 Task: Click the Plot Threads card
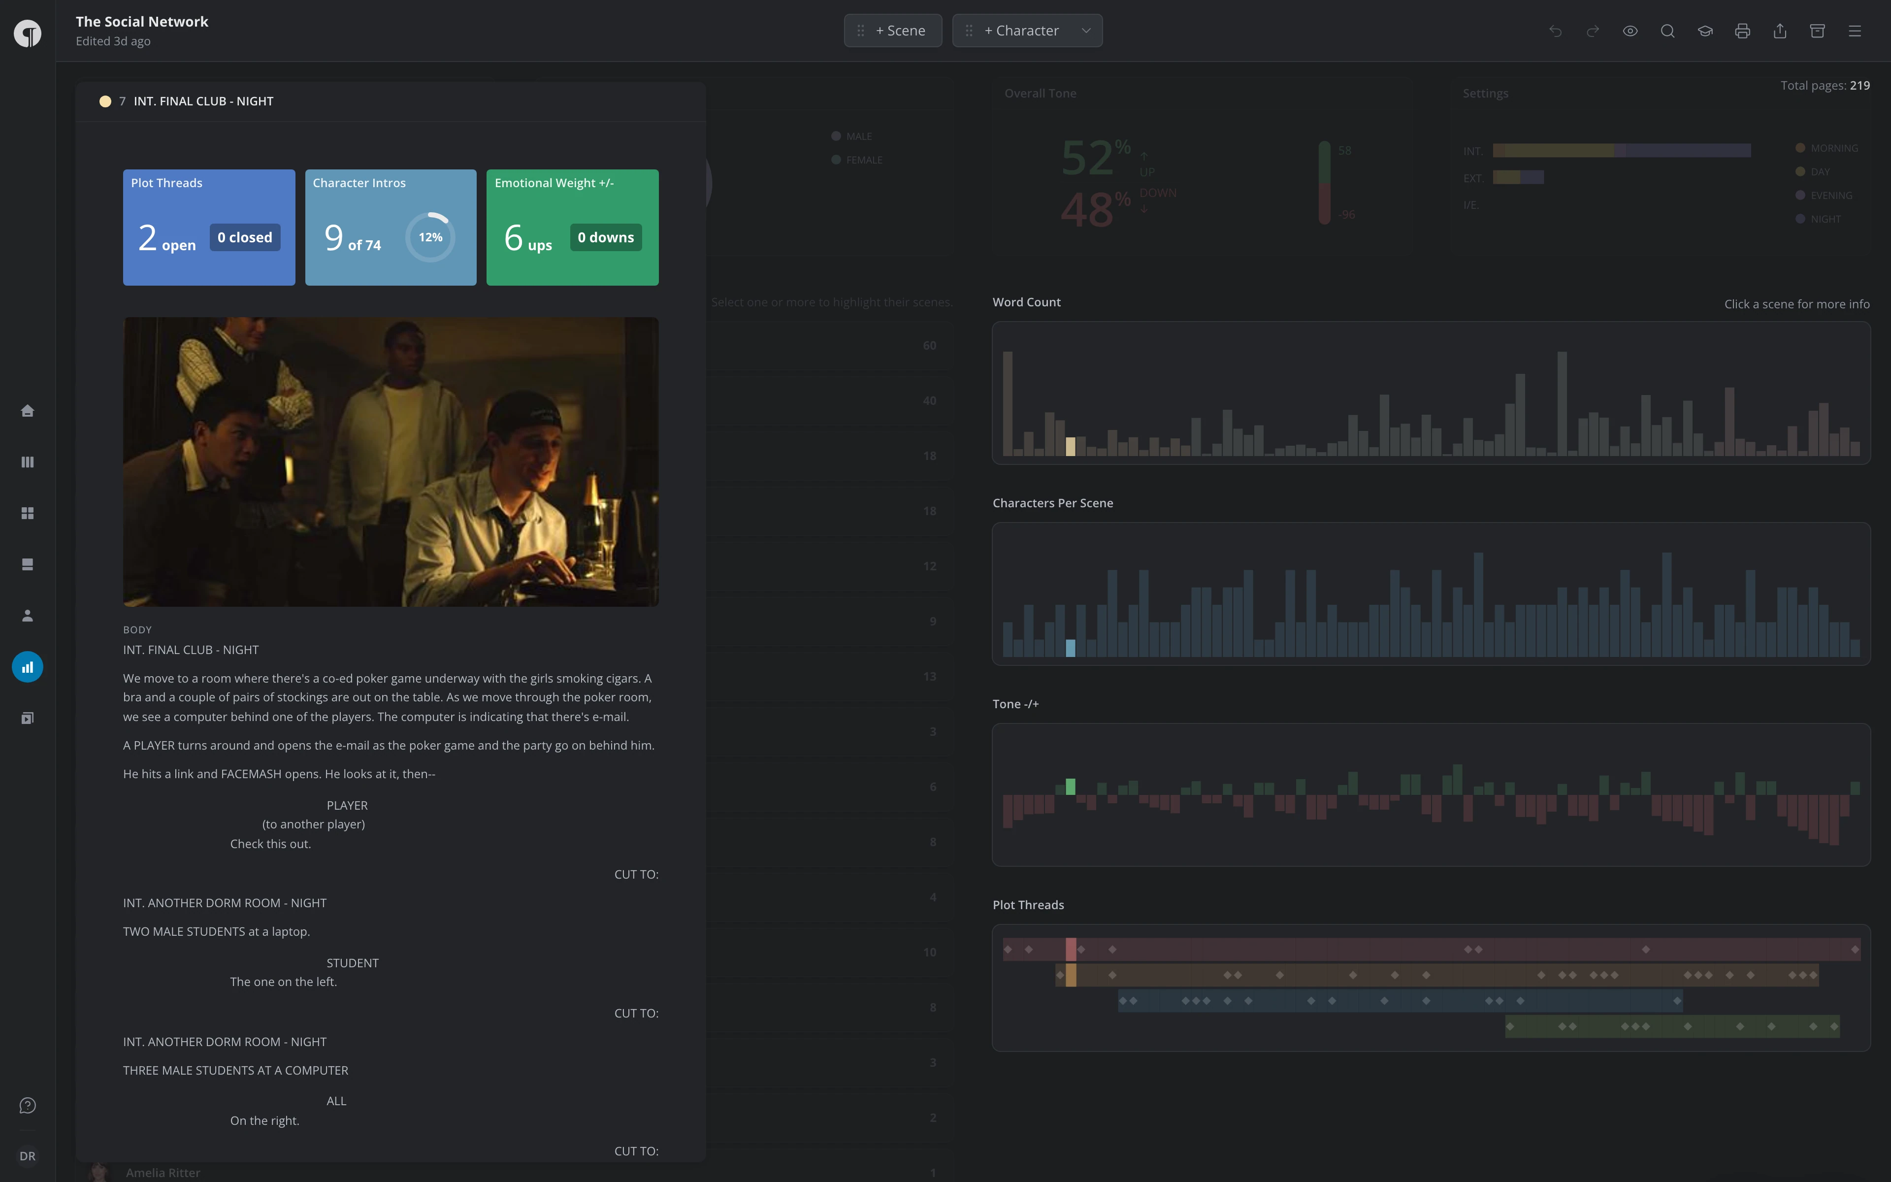click(x=209, y=228)
